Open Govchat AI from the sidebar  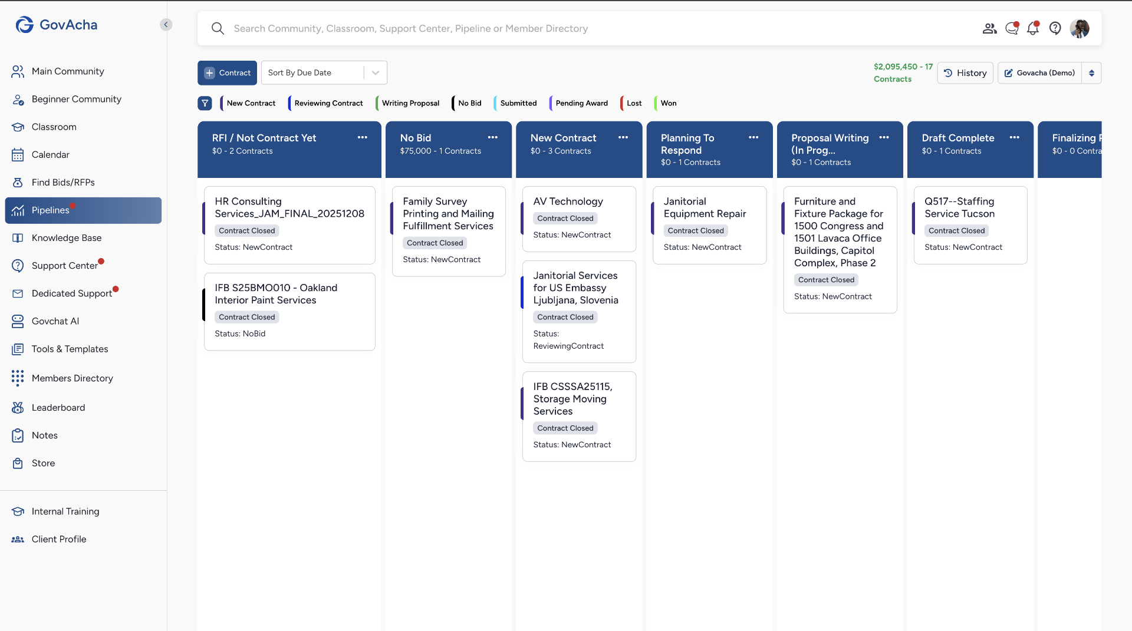[x=83, y=321]
